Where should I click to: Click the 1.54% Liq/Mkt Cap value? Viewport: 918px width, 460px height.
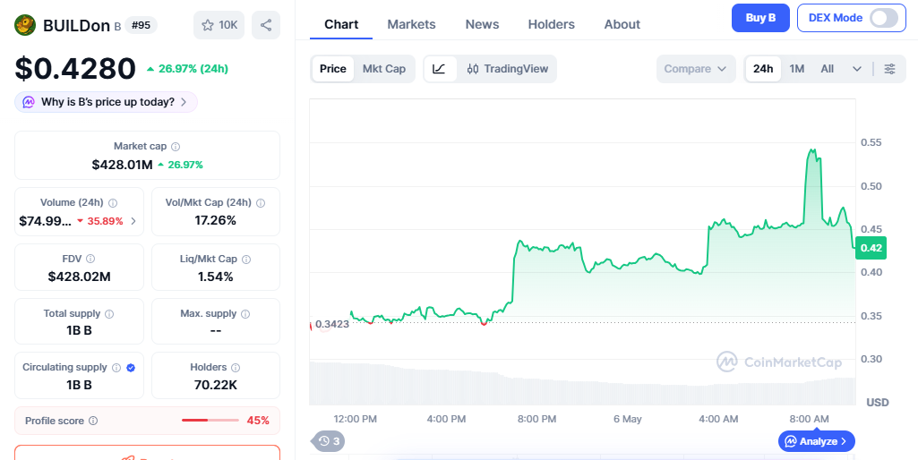pos(216,277)
